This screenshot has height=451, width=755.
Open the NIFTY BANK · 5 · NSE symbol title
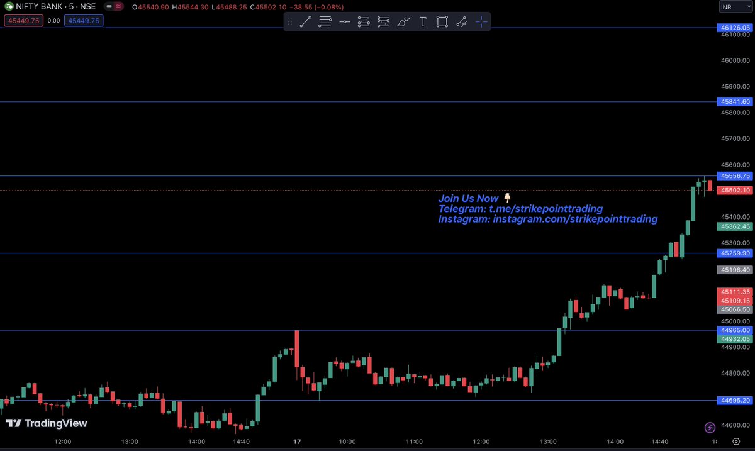pyautogui.click(x=56, y=7)
